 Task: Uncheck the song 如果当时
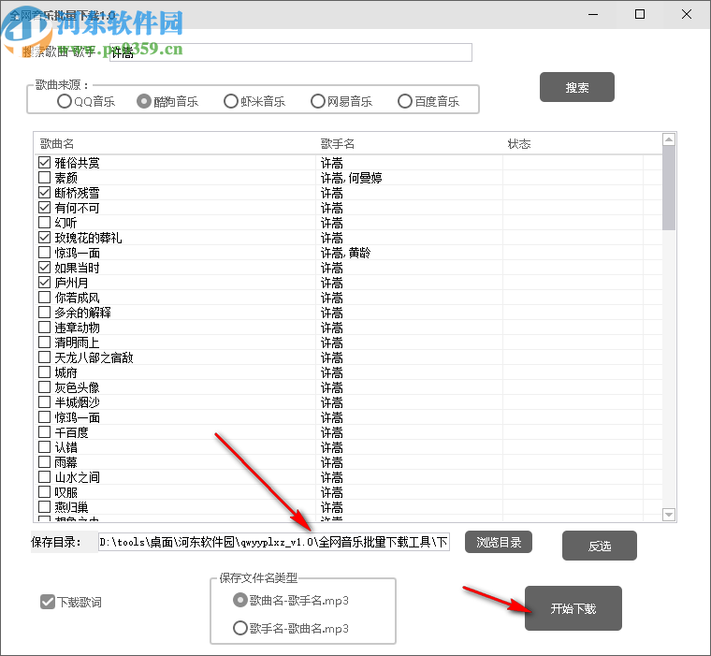[x=45, y=268]
